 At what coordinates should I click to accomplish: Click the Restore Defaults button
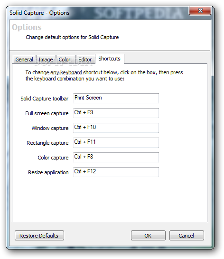(39, 235)
